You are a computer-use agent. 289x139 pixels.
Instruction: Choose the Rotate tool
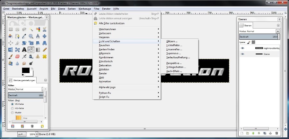click(24, 43)
